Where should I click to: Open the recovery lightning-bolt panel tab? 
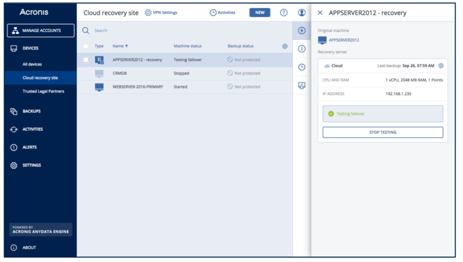(x=302, y=30)
